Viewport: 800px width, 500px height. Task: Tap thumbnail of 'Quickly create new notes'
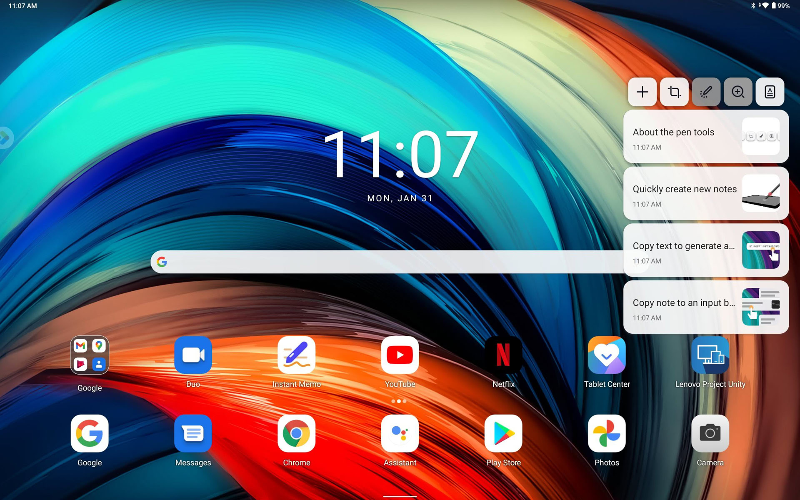[761, 193]
